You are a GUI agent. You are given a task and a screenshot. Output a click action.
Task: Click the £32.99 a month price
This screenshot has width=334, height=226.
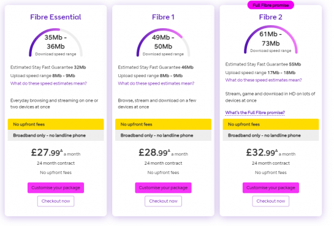[271, 153]
